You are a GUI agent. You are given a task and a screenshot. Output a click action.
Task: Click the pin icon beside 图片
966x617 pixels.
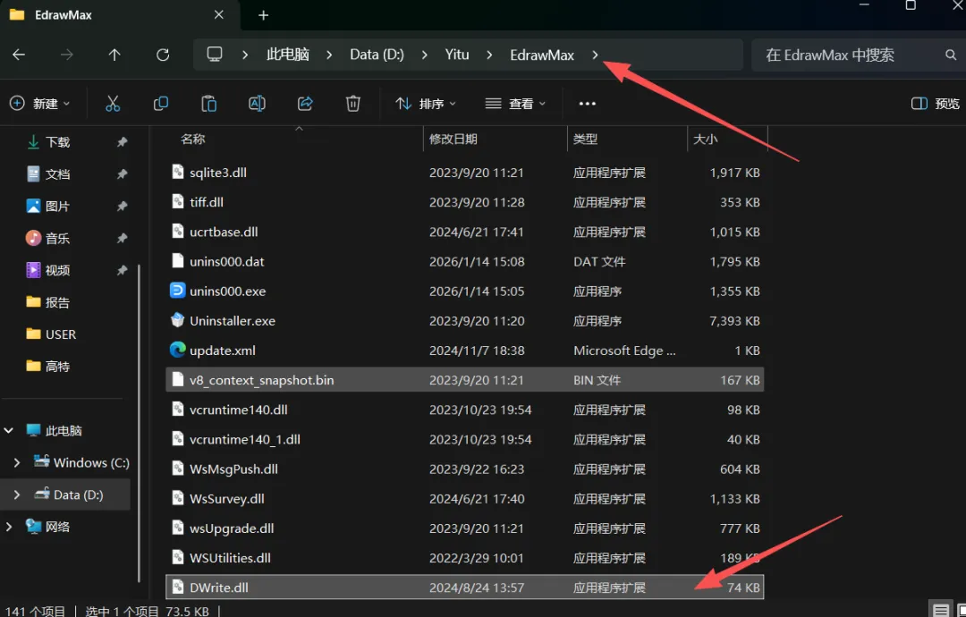tap(122, 207)
